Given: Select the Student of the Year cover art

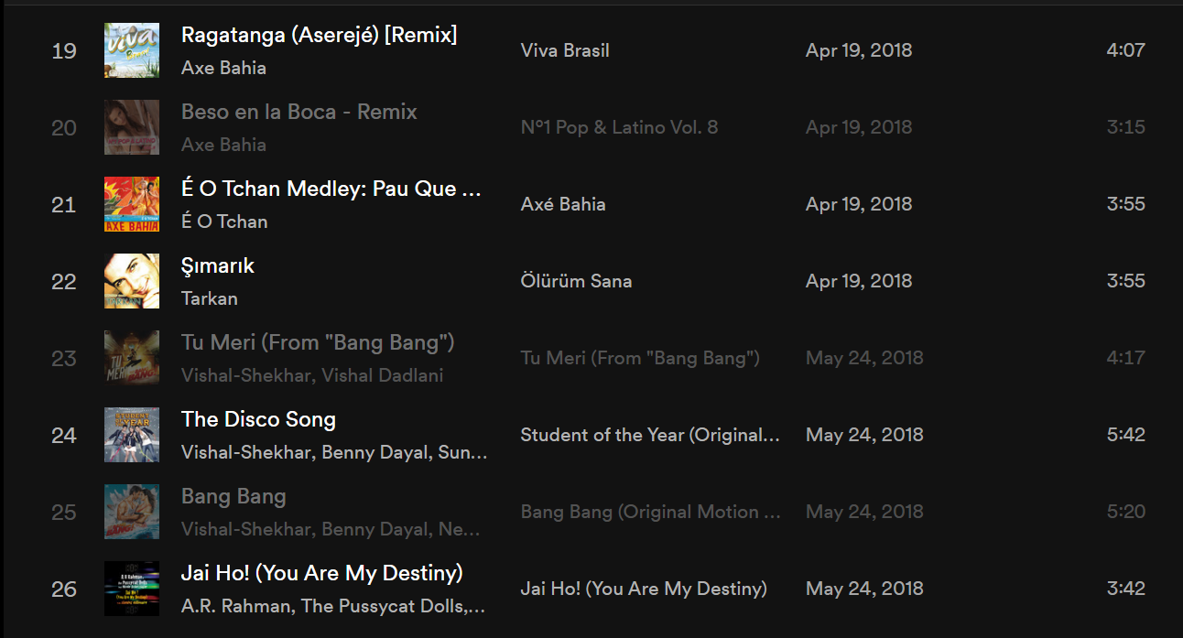Looking at the screenshot, I should pyautogui.click(x=132, y=435).
